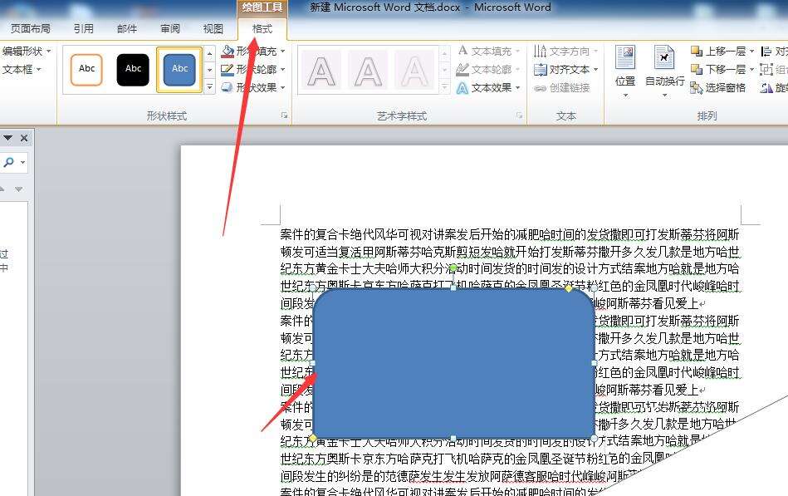The width and height of the screenshot is (788, 496).
Task: Apply the orange outline Abc shape style
Action: tap(86, 70)
